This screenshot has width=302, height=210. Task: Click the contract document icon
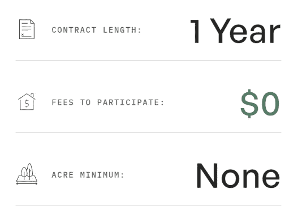click(27, 29)
